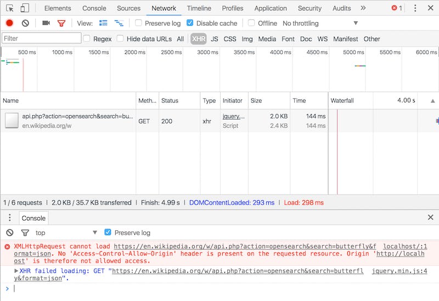Follow the wikipedia URL in the error message

(x=245, y=247)
